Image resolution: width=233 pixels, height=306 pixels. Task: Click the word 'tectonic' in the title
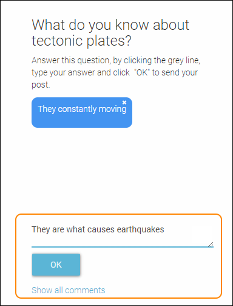(x=57, y=41)
